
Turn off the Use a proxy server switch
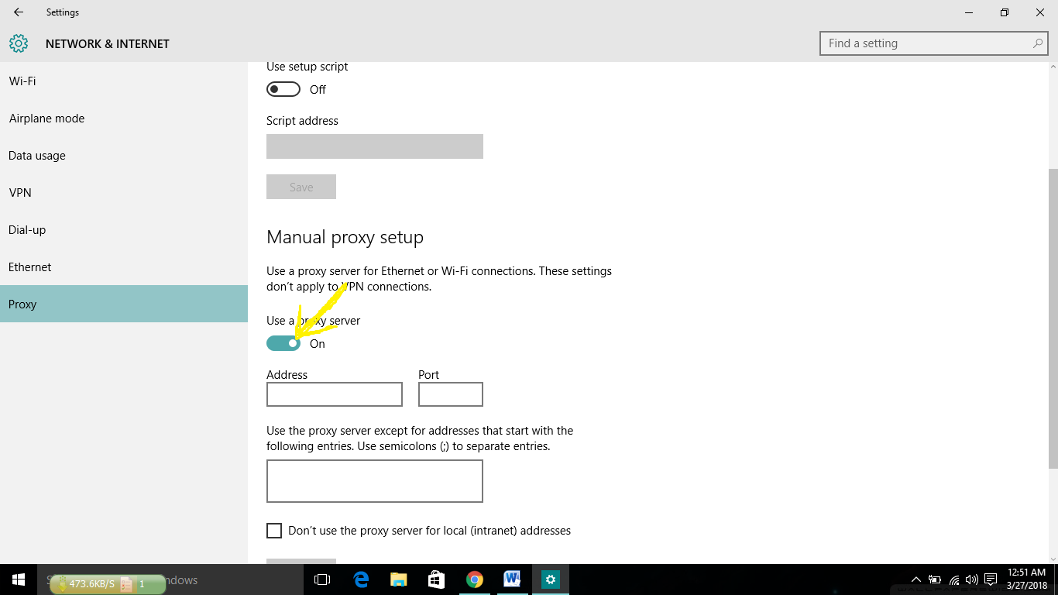coord(283,343)
